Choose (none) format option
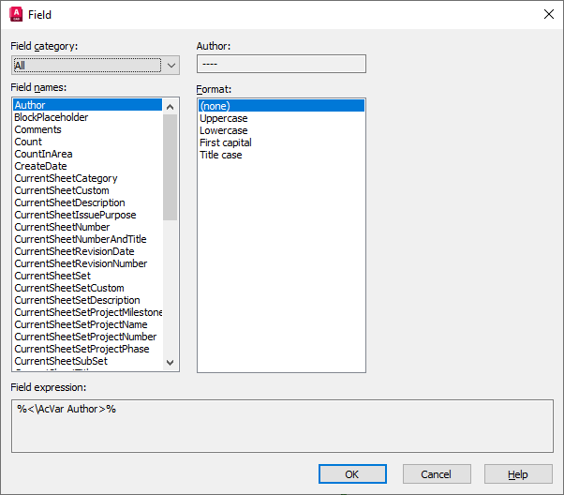This screenshot has width=564, height=495. (281, 106)
